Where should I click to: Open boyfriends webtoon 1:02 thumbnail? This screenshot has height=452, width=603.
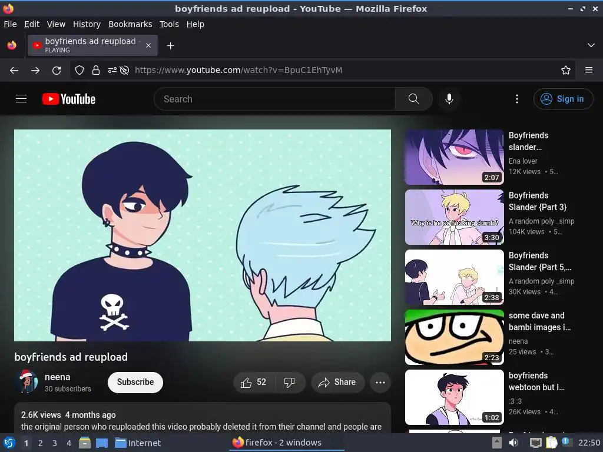[454, 397]
